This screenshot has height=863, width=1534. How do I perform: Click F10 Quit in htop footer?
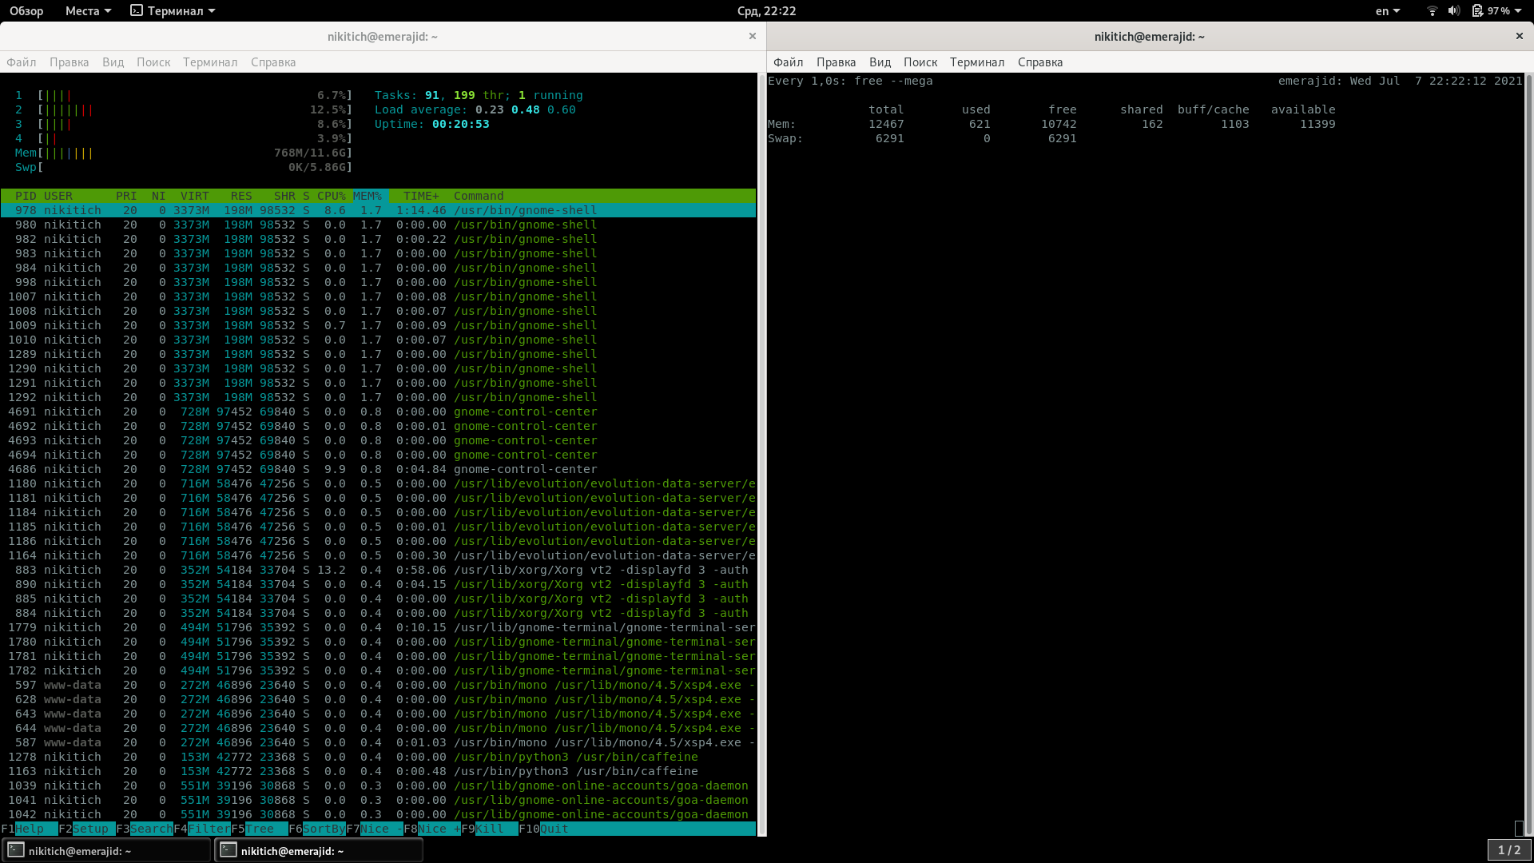click(544, 829)
